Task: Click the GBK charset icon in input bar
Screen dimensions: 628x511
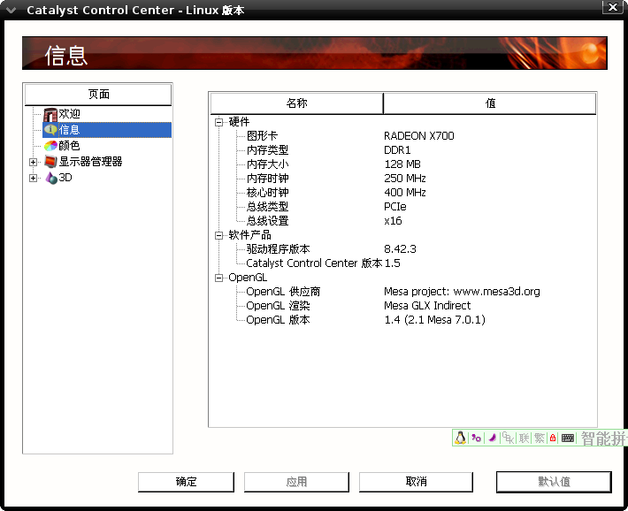Action: pyautogui.click(x=509, y=439)
